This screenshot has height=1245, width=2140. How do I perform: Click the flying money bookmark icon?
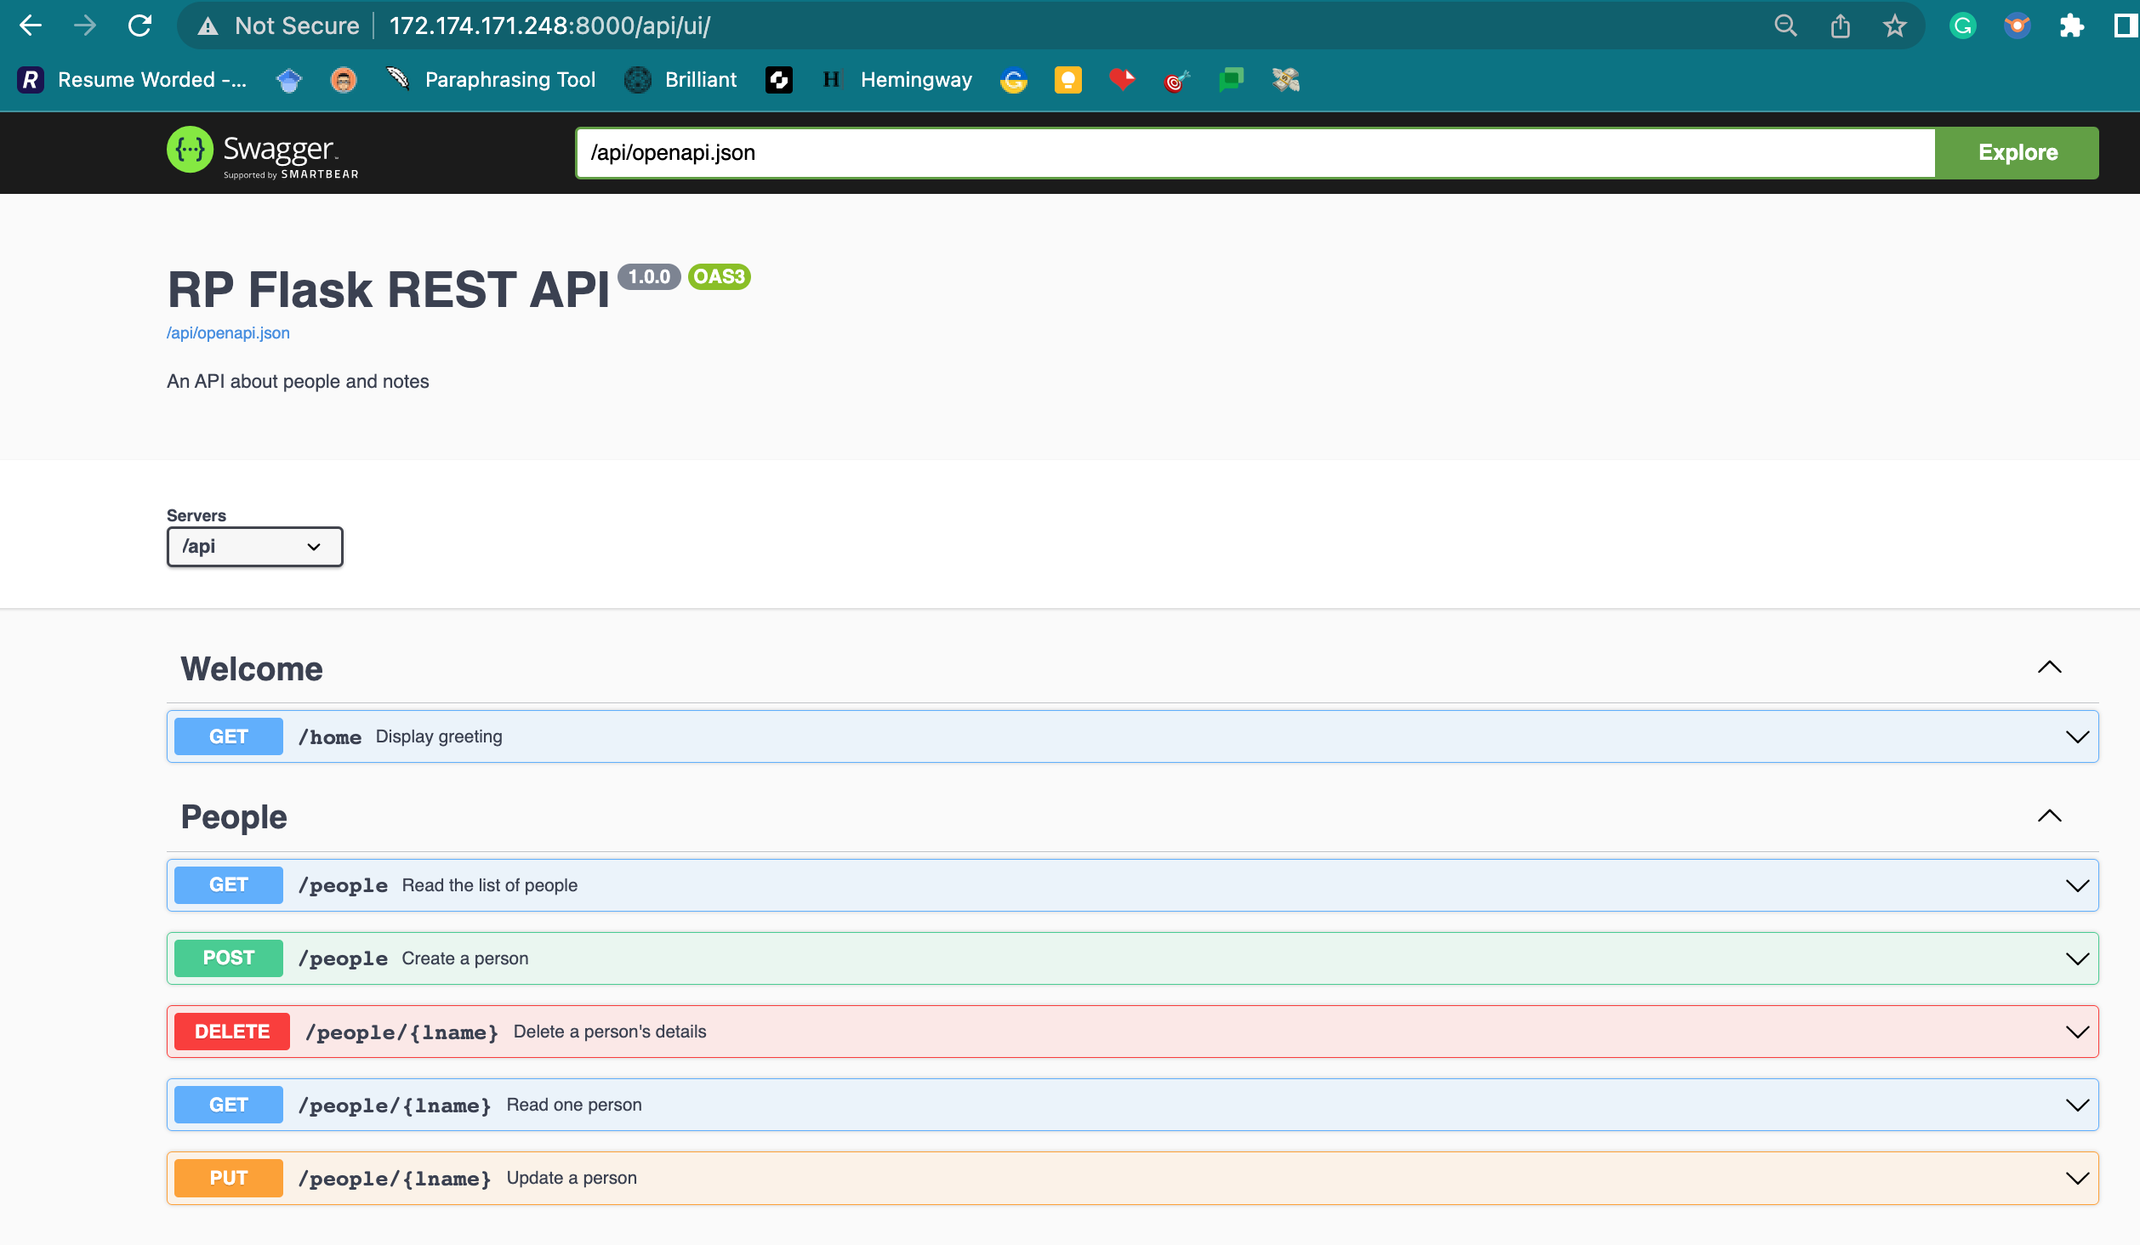point(1285,79)
